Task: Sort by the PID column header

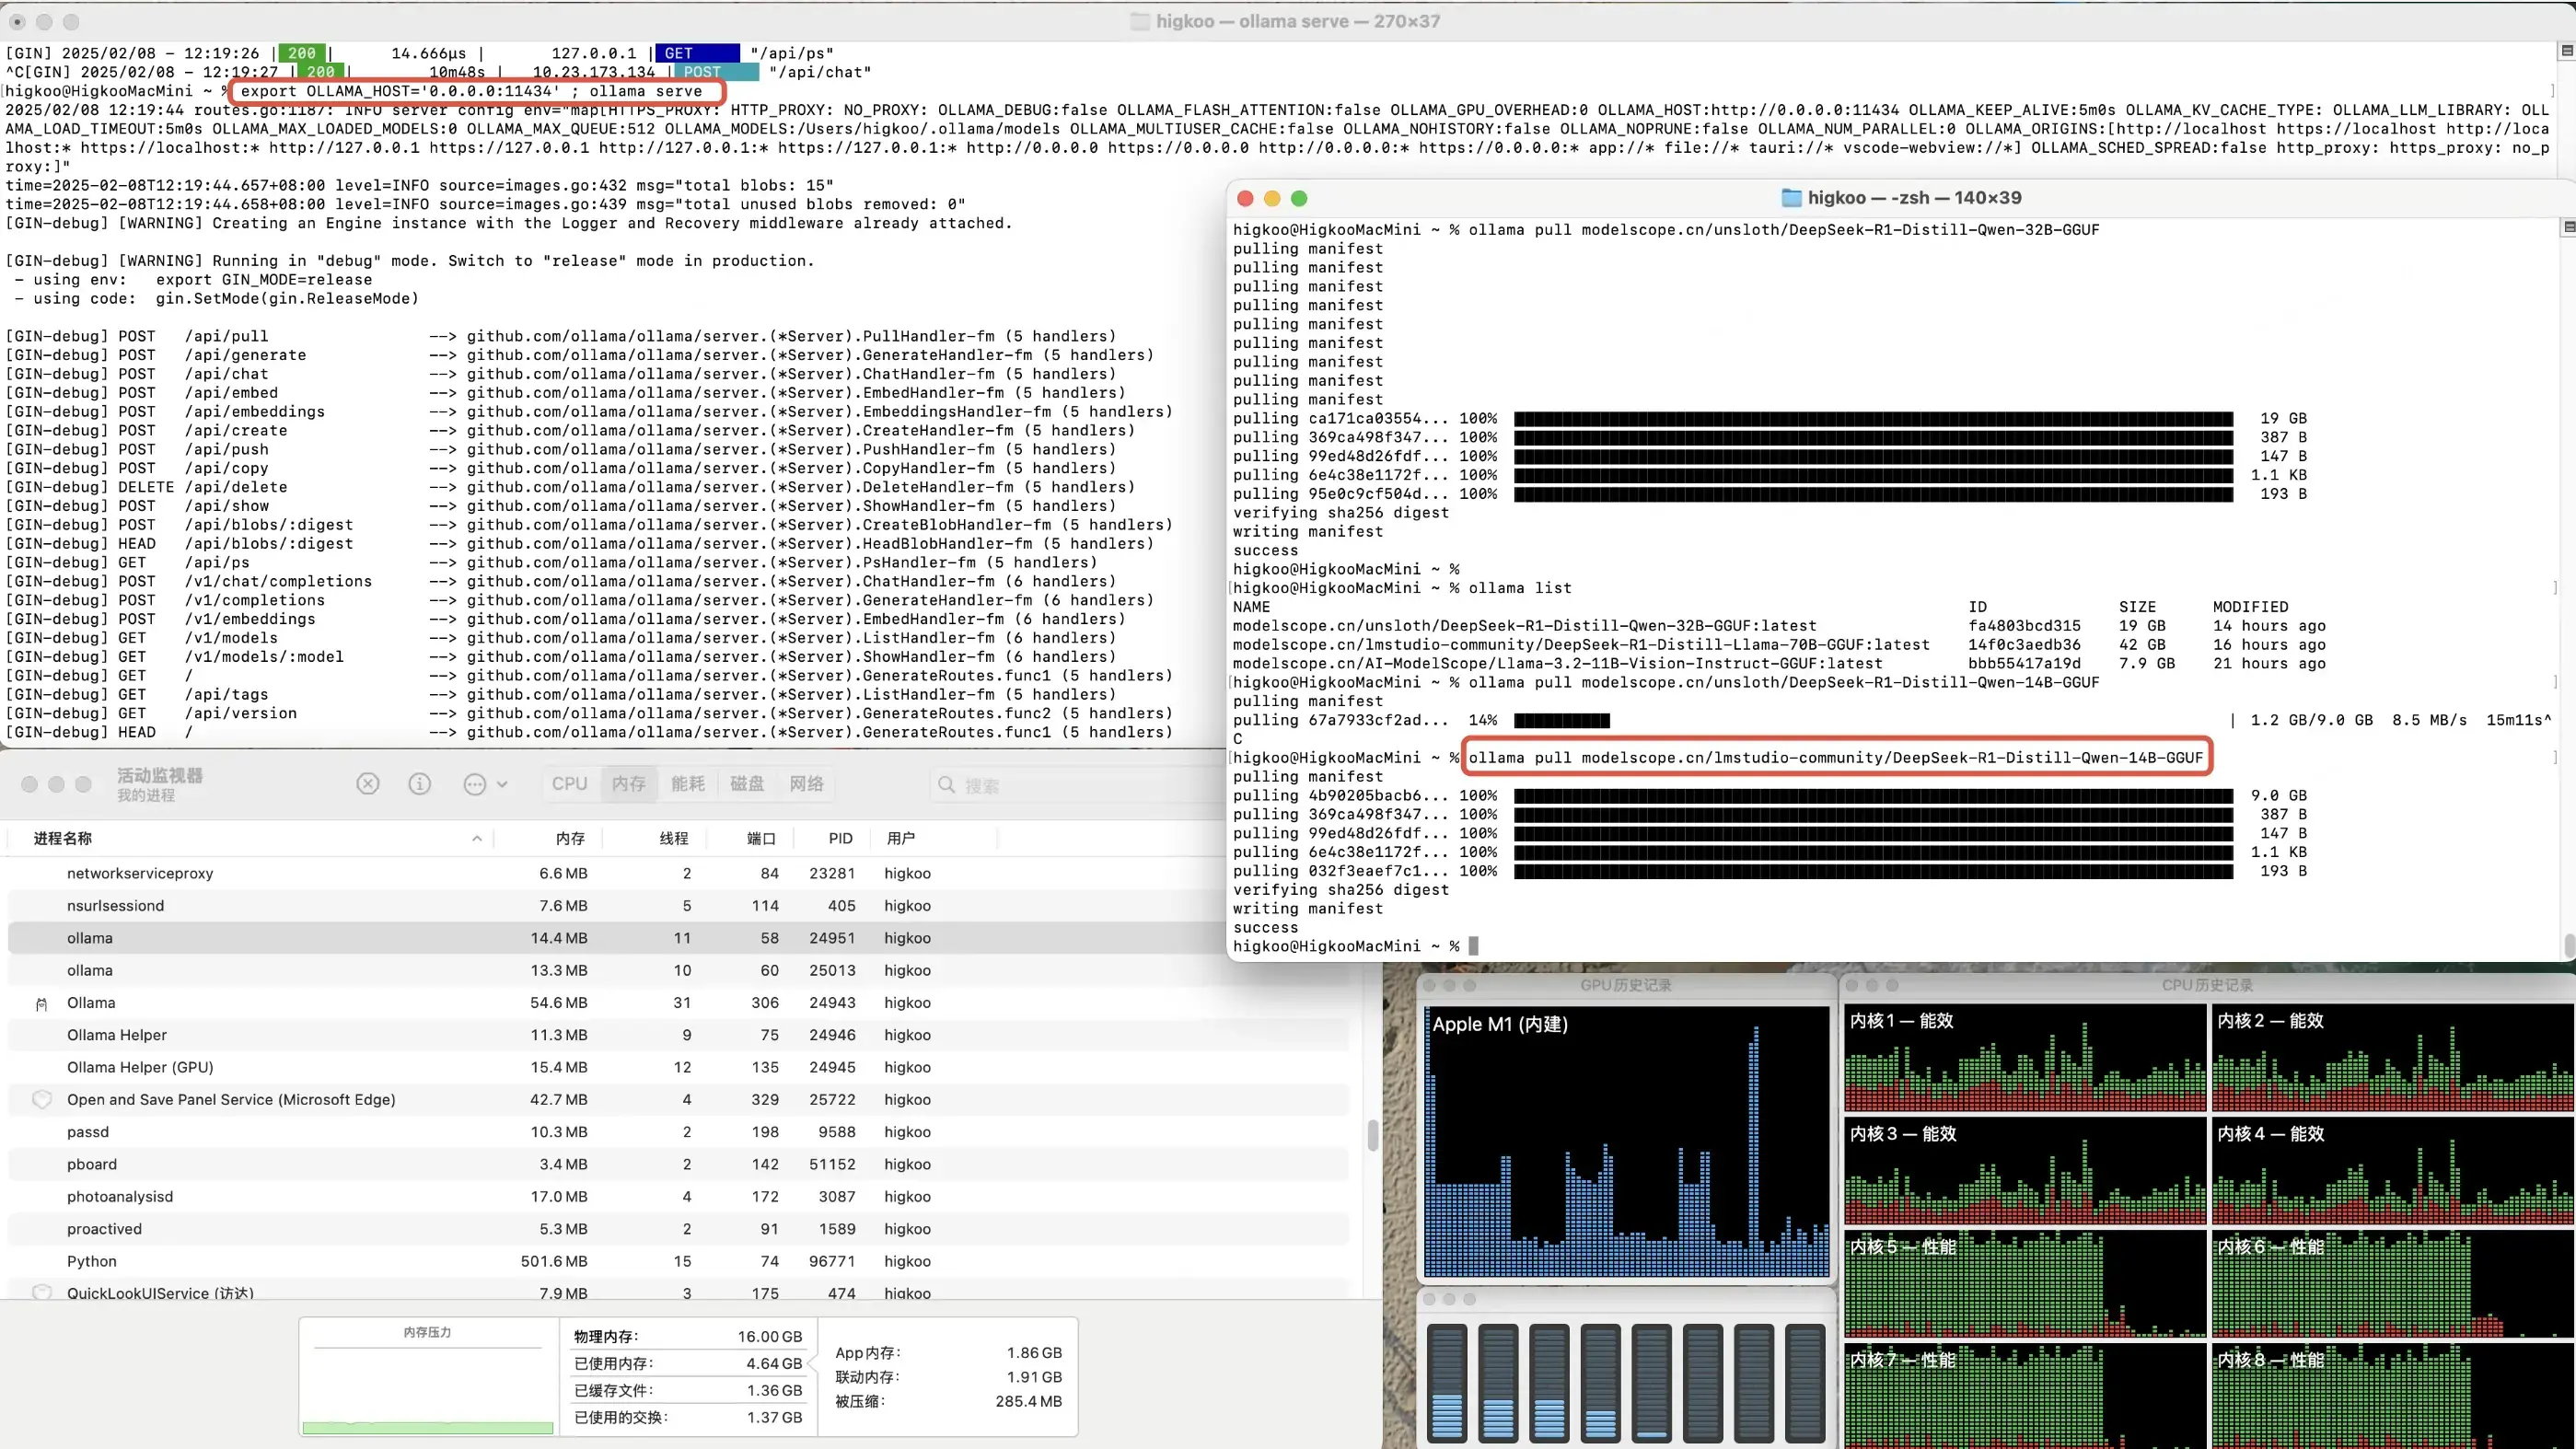Action: (x=840, y=839)
